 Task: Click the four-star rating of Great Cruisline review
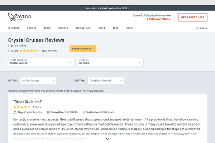(x=22, y=107)
